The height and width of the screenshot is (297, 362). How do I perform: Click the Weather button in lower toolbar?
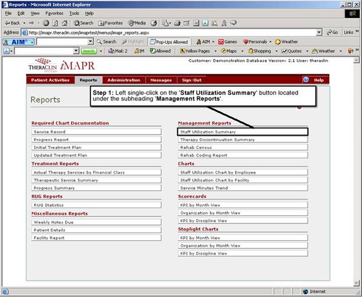click(323, 51)
